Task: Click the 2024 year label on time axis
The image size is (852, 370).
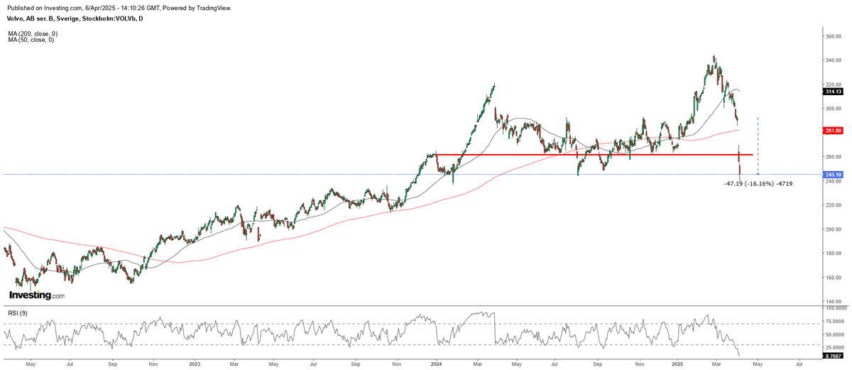Action: 435,363
